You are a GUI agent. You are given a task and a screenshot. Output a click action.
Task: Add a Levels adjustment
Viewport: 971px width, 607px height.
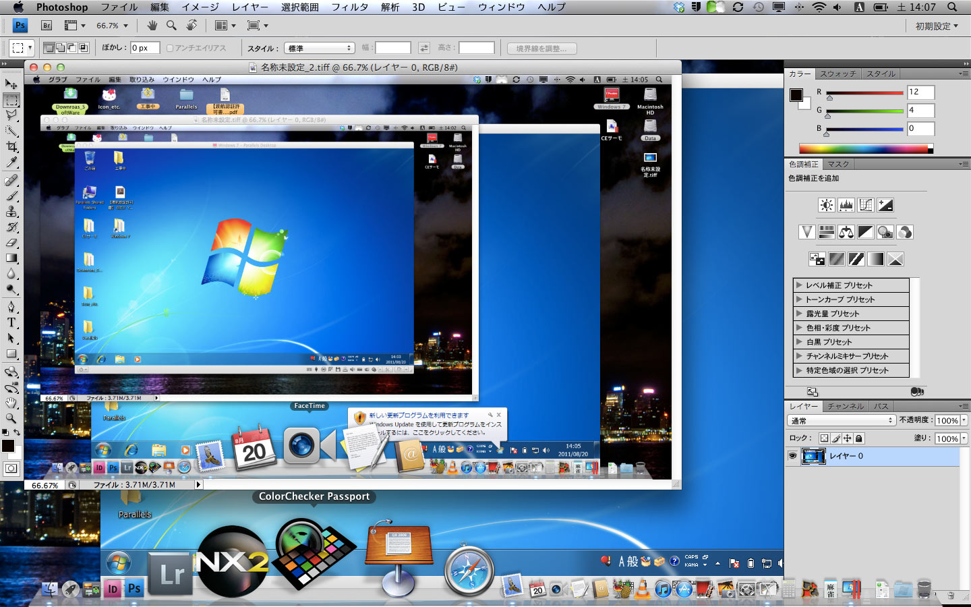tap(846, 205)
